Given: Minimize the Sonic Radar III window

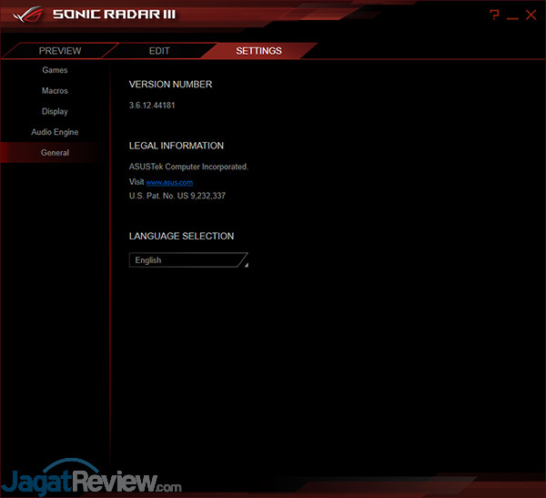Looking at the screenshot, I should pos(512,17).
